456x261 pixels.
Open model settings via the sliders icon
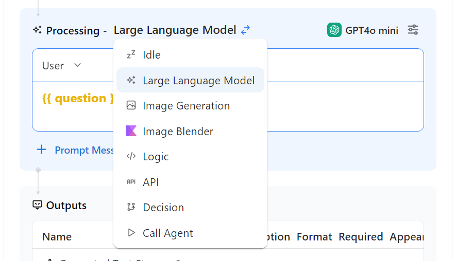click(413, 30)
